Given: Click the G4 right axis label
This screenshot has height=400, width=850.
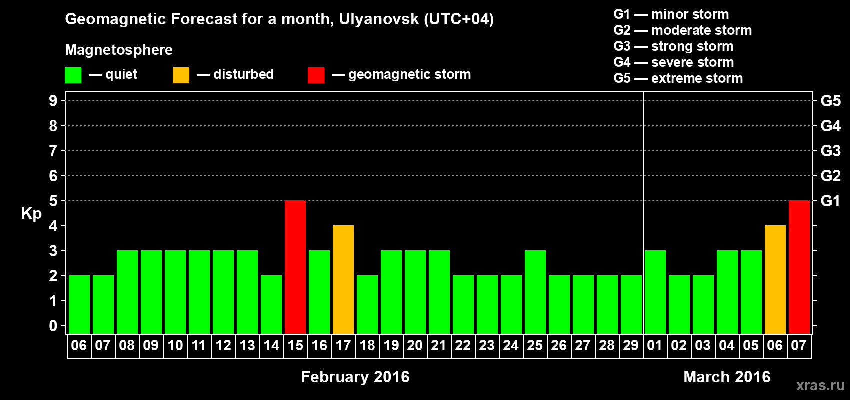Looking at the screenshot, I should 831,126.
